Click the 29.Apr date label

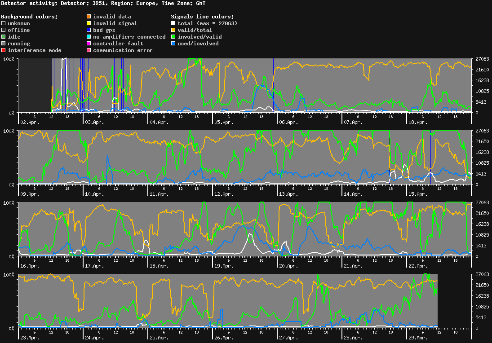418,338
